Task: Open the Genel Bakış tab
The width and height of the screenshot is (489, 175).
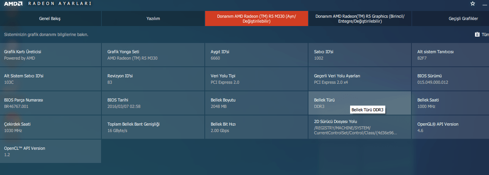Action: coord(50,18)
